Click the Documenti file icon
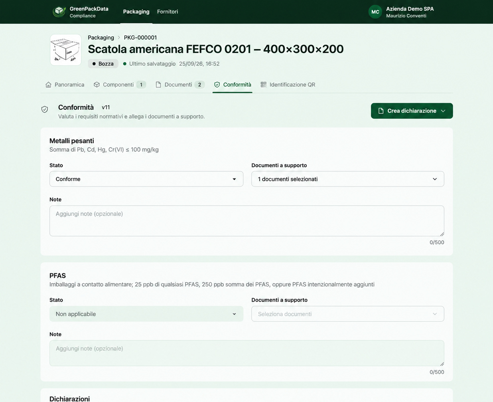 pyautogui.click(x=158, y=85)
